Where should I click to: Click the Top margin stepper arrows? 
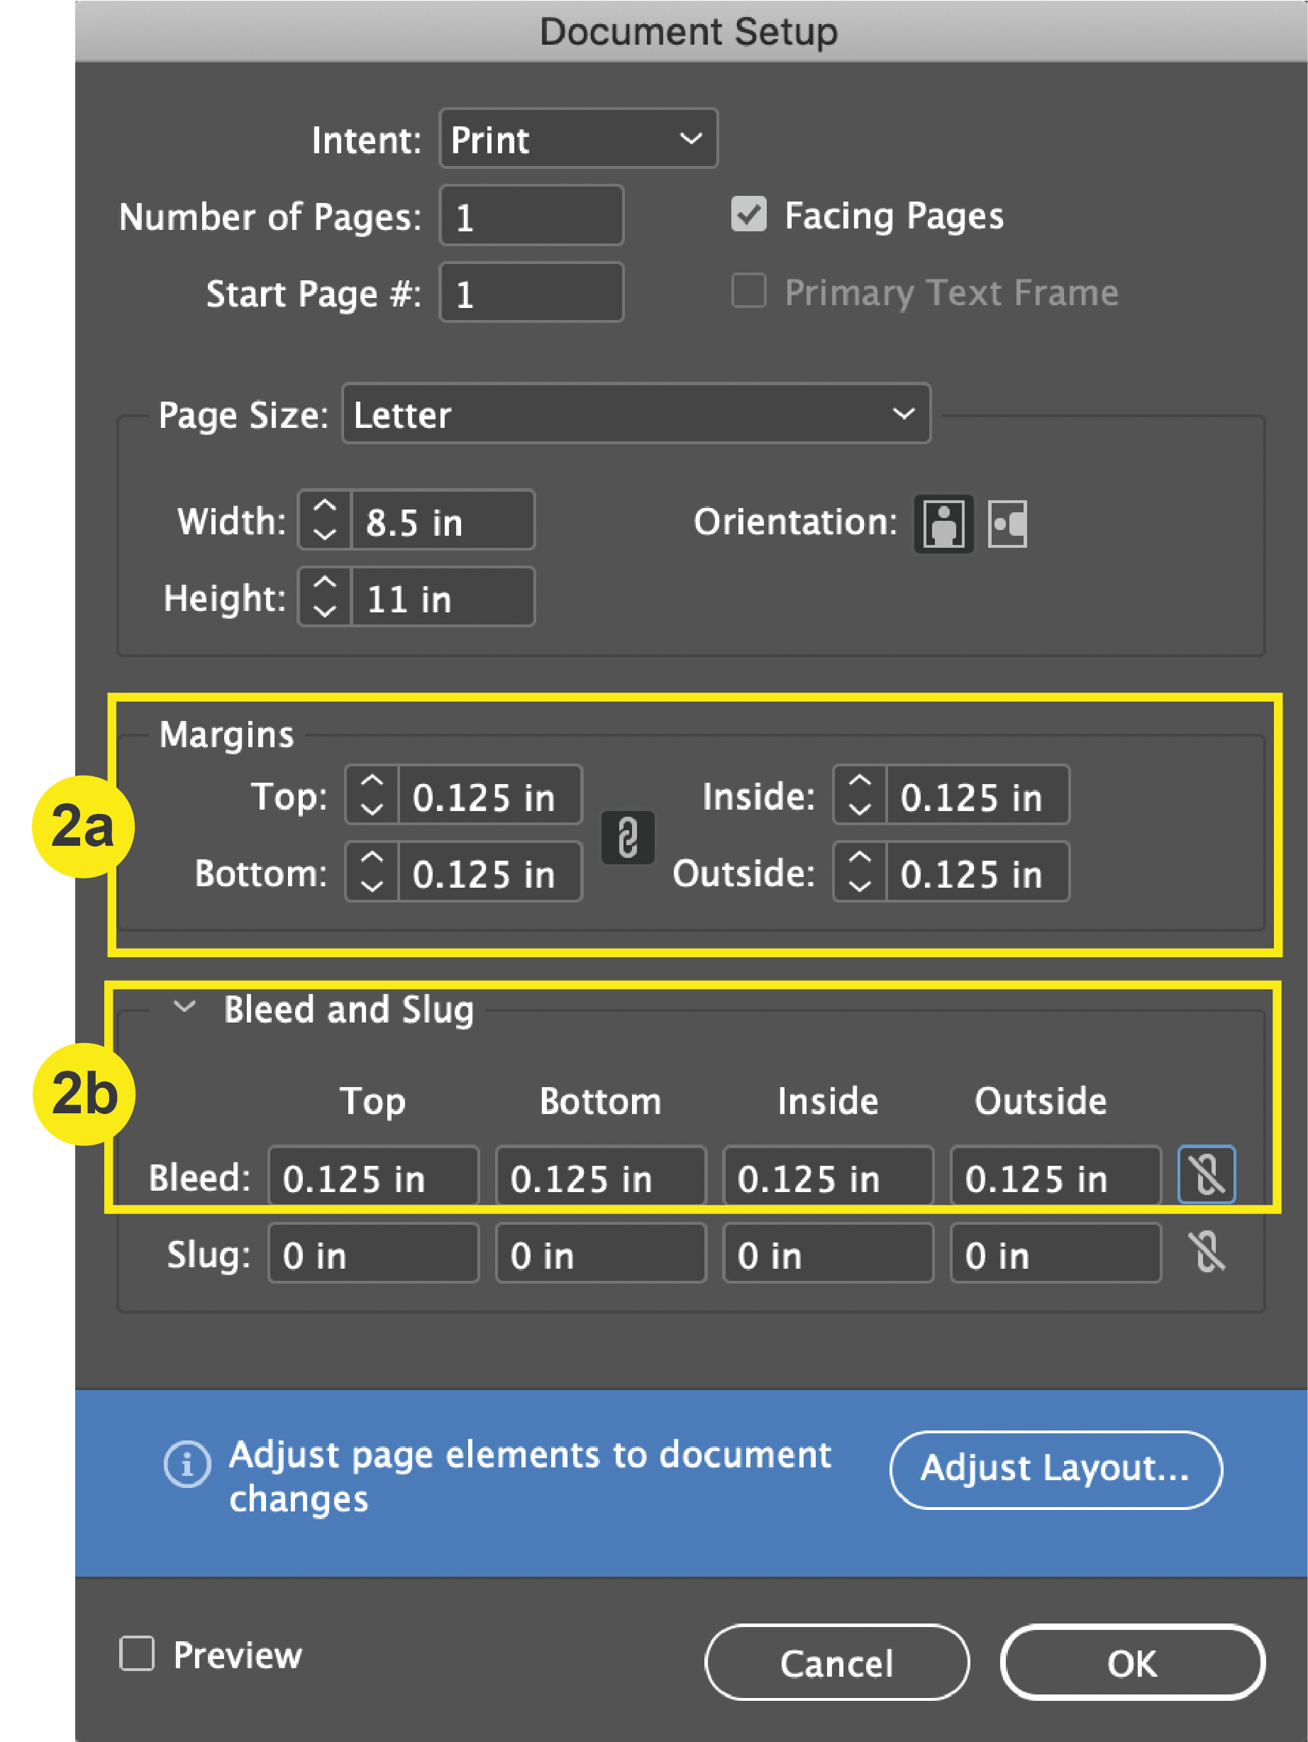click(372, 795)
